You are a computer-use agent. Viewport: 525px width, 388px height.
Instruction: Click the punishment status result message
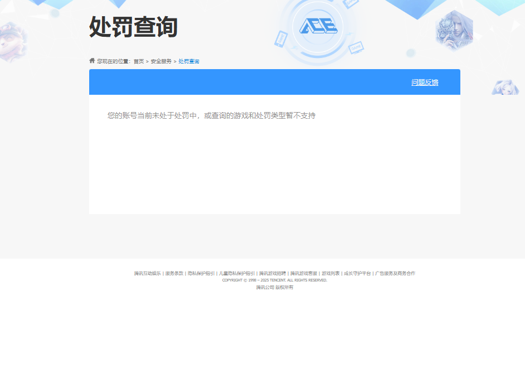click(211, 115)
